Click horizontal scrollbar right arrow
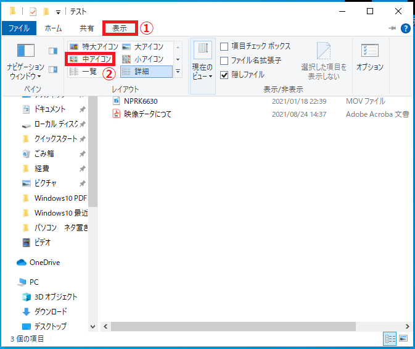Viewport: 415px width, 349px height. coord(408,327)
